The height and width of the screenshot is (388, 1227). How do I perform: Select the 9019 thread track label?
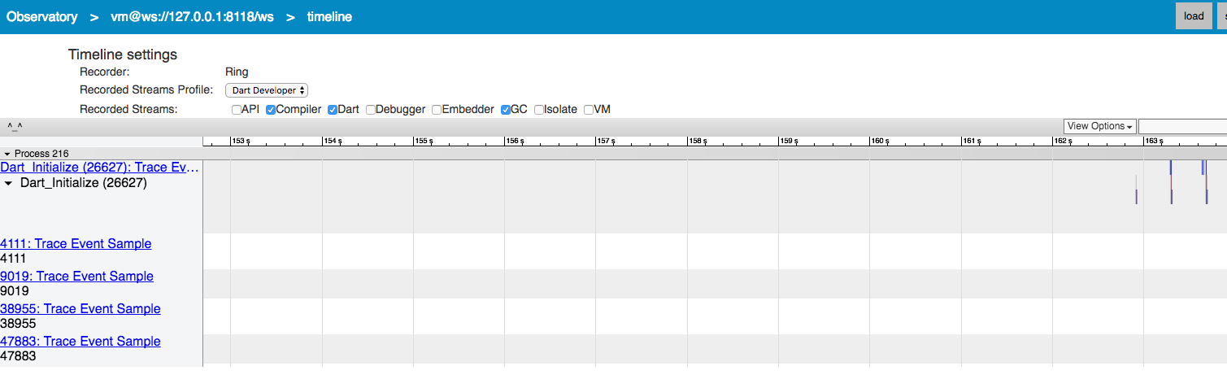14,291
